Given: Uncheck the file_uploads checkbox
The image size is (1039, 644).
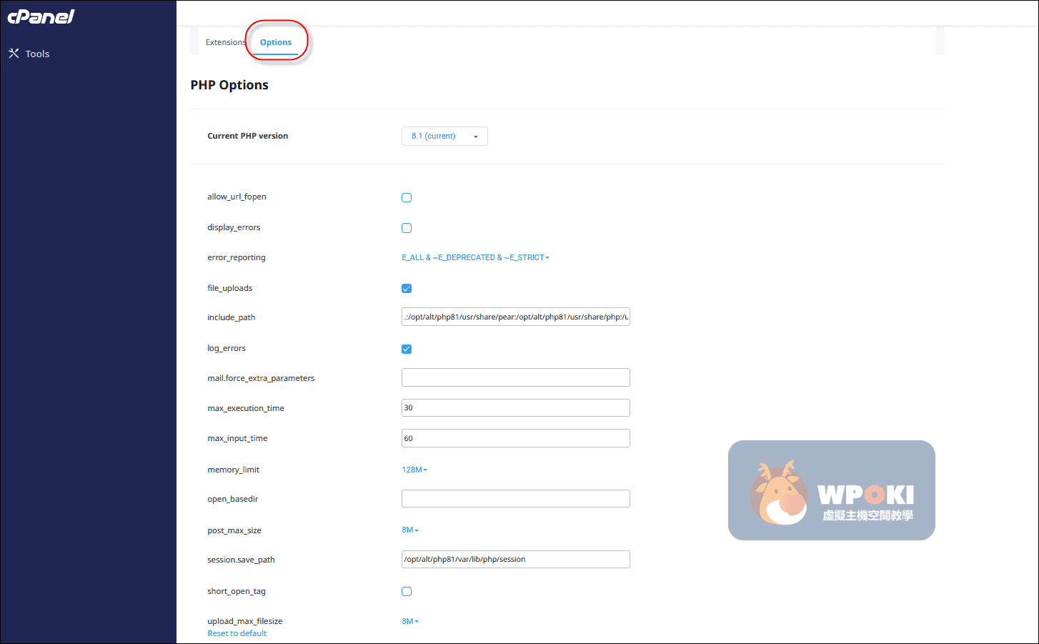Looking at the screenshot, I should coord(407,289).
